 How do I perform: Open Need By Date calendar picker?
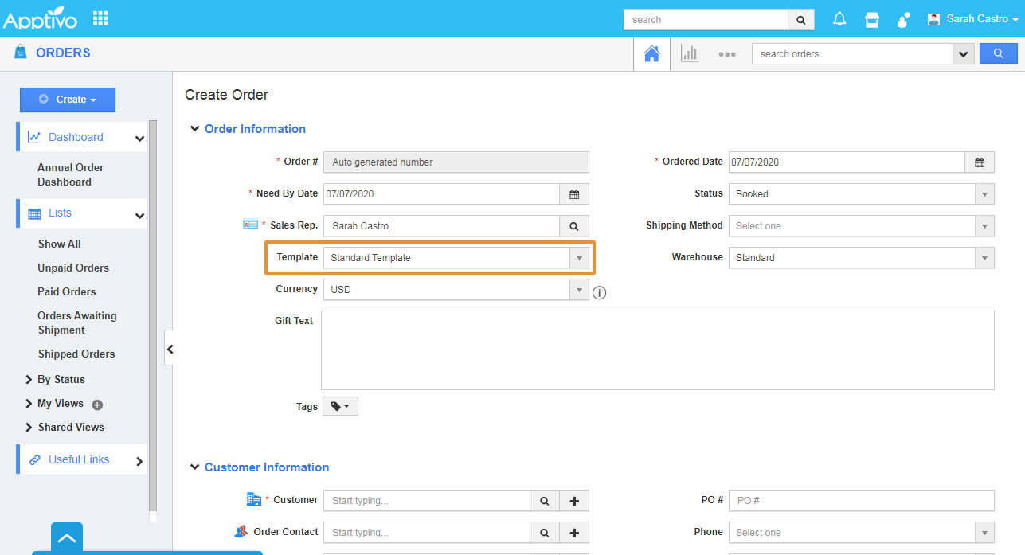coord(574,194)
